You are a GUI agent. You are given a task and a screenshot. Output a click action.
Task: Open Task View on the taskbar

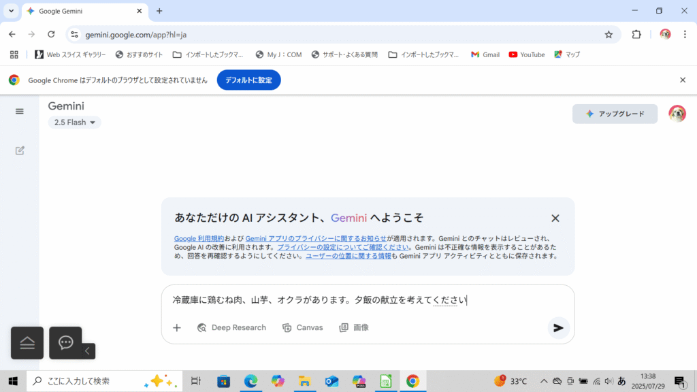click(x=195, y=381)
